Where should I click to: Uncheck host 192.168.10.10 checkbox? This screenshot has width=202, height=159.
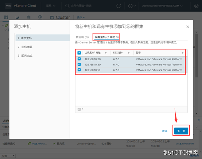pos(79,70)
